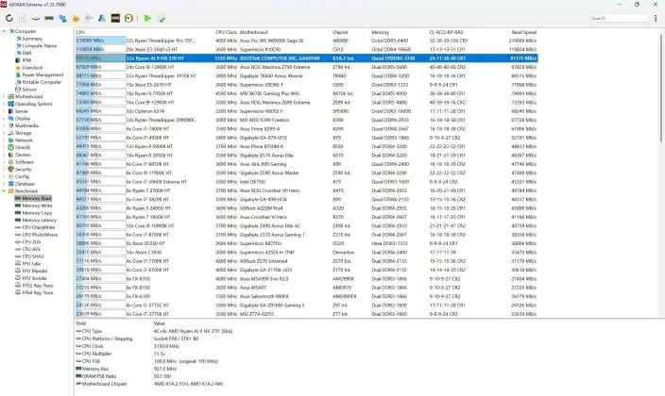Collapse the Benchmark tree node

(4, 191)
